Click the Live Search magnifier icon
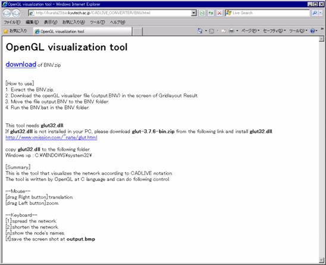 point(315,13)
